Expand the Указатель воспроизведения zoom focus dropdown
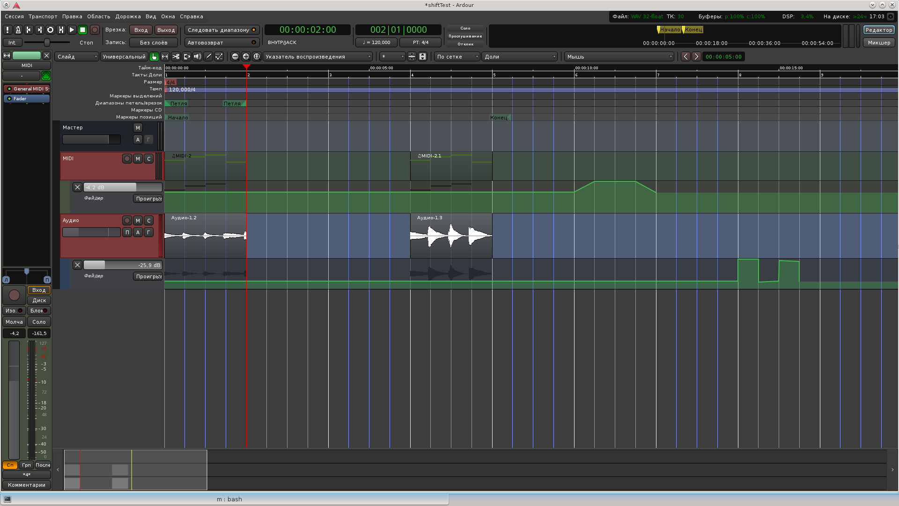 318,57
